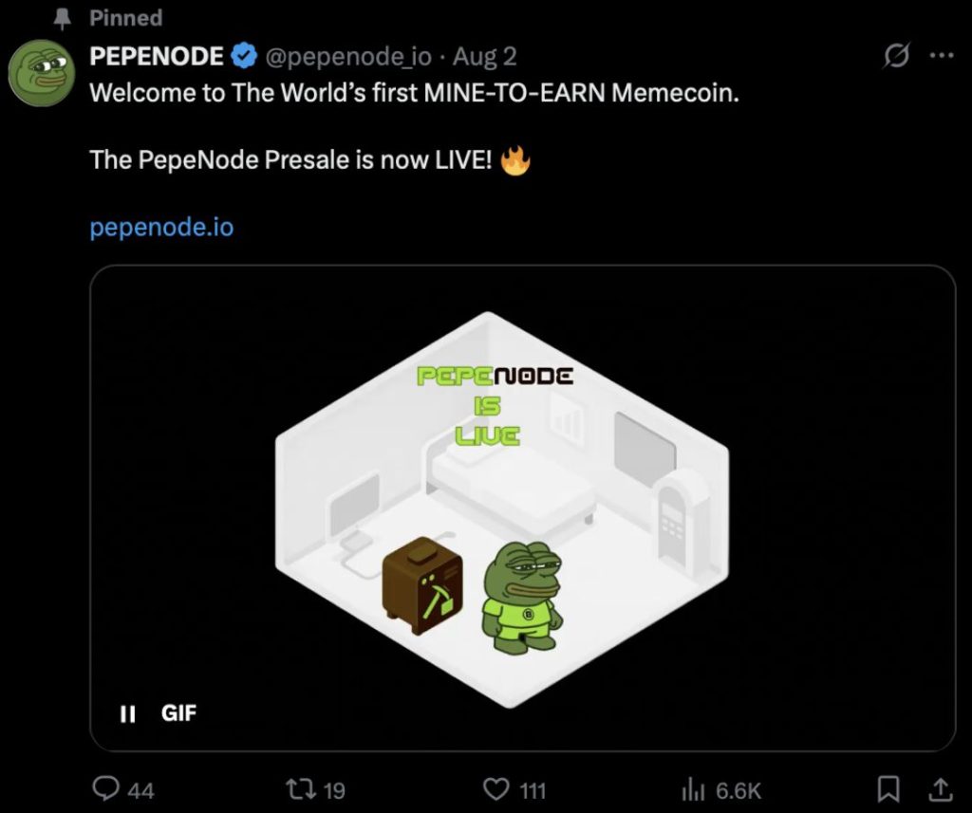The image size is (972, 813).
Task: Bookmark this post
Action: point(888,789)
